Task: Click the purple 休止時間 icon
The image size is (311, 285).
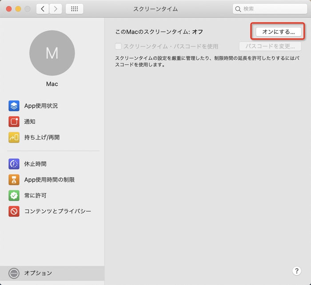Action: pyautogui.click(x=14, y=164)
